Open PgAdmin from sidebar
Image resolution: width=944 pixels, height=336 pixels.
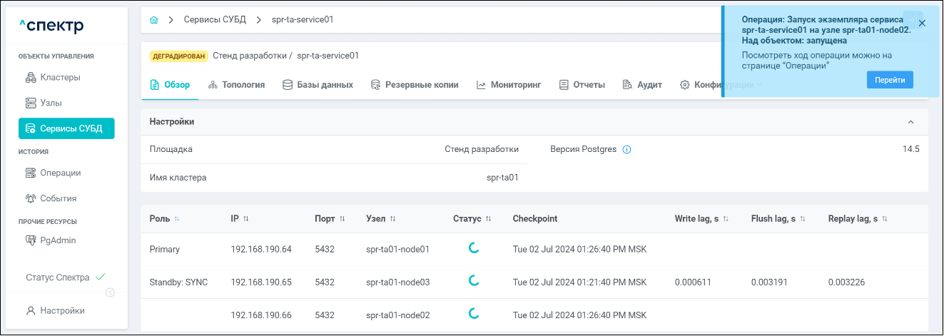(58, 240)
